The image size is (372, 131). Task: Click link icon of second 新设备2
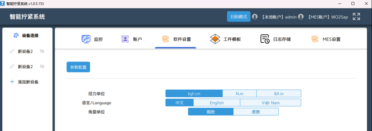pos(12,67)
